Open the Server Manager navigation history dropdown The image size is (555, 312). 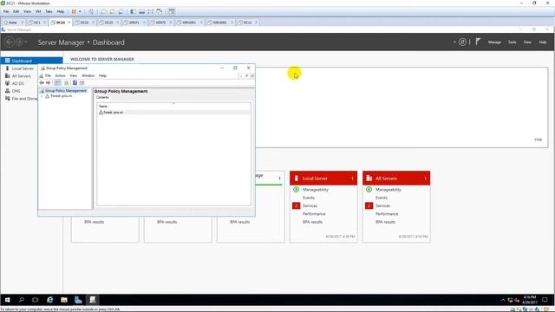pos(26,42)
